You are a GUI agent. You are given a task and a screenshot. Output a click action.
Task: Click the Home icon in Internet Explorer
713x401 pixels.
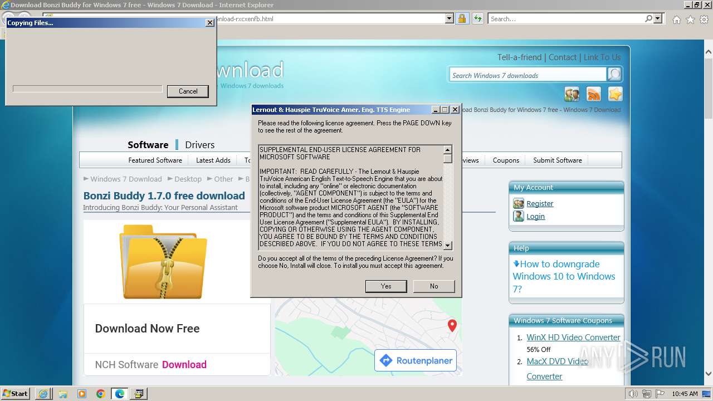676,19
